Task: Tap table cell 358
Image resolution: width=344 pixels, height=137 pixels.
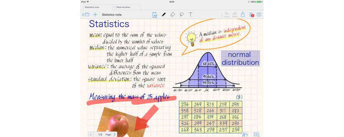Action: coord(185,111)
